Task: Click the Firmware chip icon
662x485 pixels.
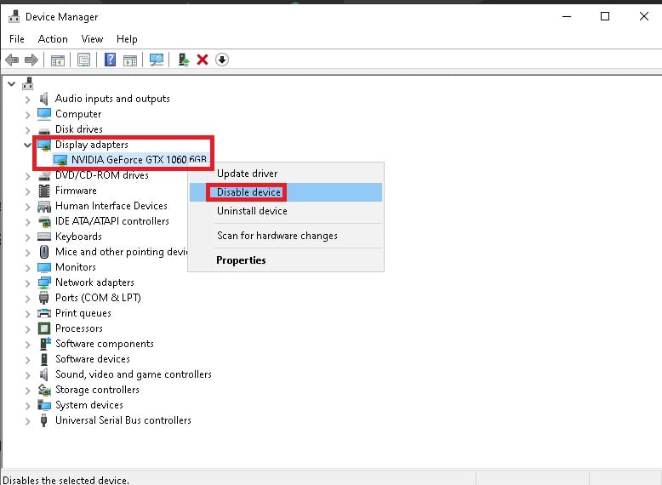Action: tap(44, 191)
